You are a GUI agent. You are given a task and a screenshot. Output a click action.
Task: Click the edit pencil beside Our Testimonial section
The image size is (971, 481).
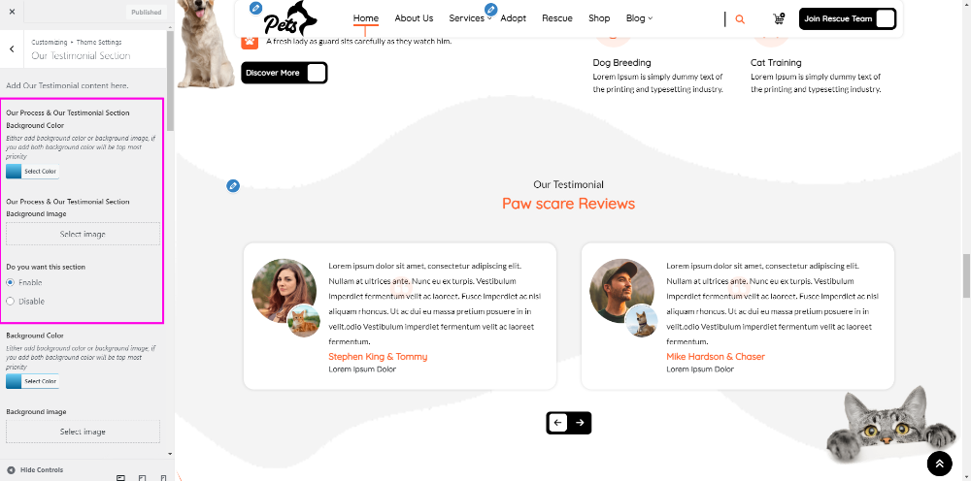click(x=233, y=185)
